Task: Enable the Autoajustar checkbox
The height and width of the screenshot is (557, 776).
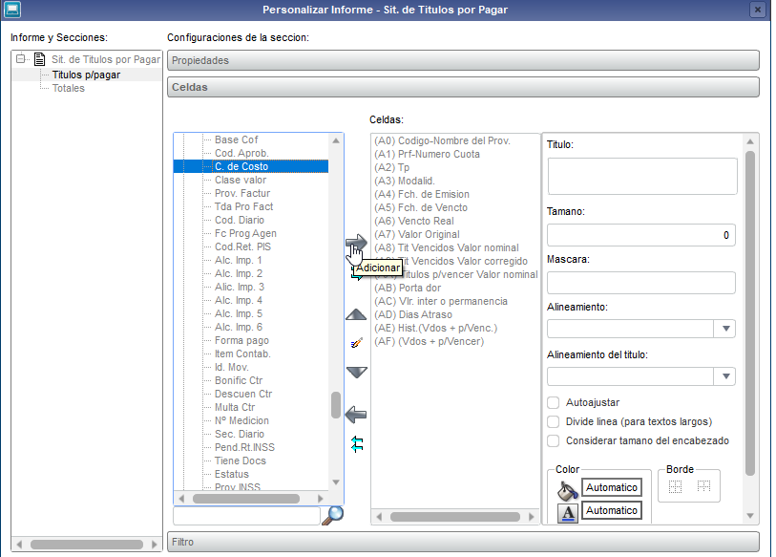Action: (x=554, y=402)
